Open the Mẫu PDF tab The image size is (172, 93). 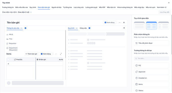pos(102,7)
